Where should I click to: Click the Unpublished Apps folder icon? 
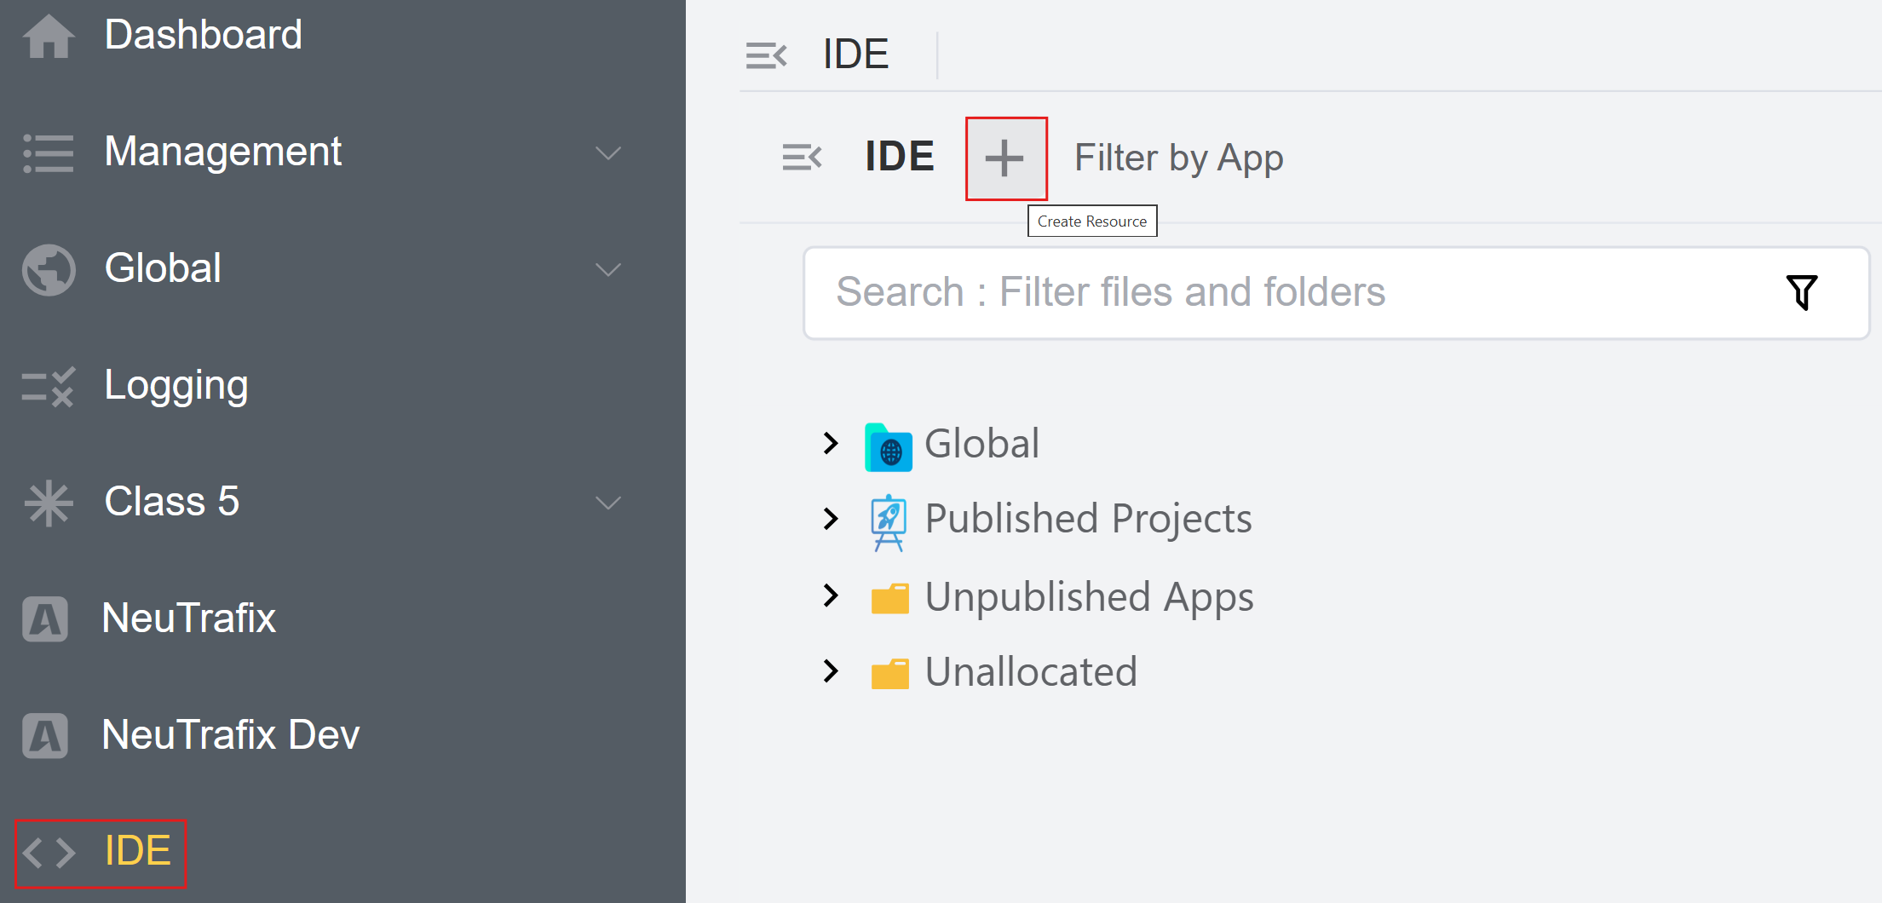click(889, 598)
